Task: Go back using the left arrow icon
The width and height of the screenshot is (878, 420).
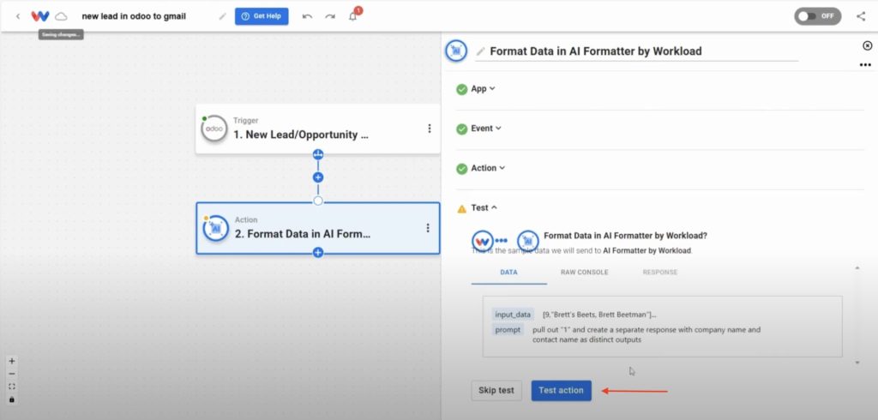Action: 18,16
